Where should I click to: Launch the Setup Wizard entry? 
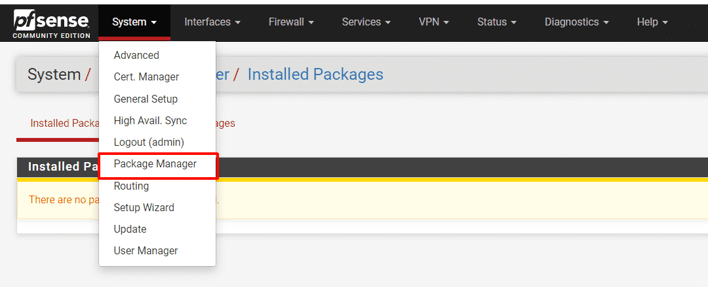click(x=144, y=208)
